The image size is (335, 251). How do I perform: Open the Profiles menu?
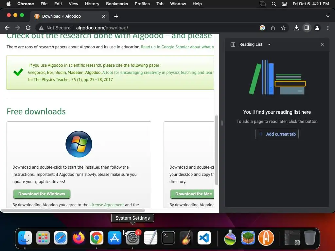point(142,4)
